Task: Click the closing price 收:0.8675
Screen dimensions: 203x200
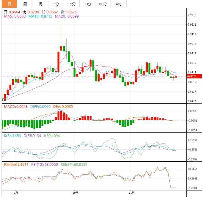Action: click(x=69, y=12)
